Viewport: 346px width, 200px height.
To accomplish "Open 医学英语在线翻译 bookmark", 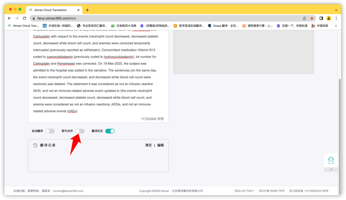I will [189, 26].
